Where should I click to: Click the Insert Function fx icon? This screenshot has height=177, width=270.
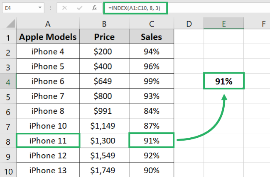coord(94,7)
